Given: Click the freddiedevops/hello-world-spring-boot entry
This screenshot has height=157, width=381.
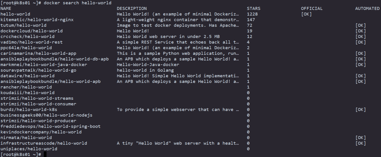Looking at the screenshot, I should [51, 126].
